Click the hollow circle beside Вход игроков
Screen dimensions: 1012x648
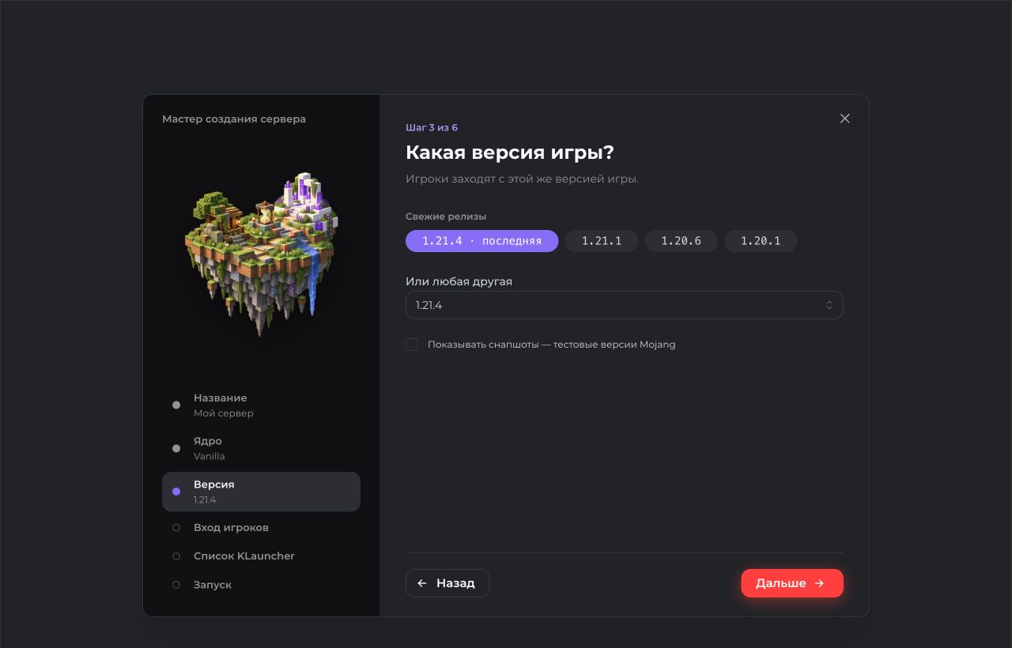pyautogui.click(x=176, y=527)
